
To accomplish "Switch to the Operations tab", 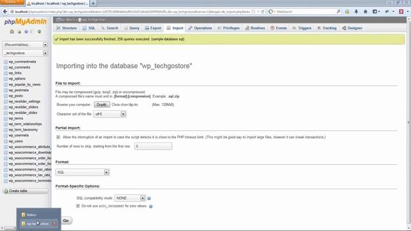I will coord(200,28).
